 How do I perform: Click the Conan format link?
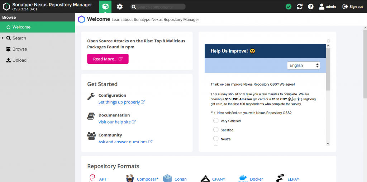click(x=181, y=179)
